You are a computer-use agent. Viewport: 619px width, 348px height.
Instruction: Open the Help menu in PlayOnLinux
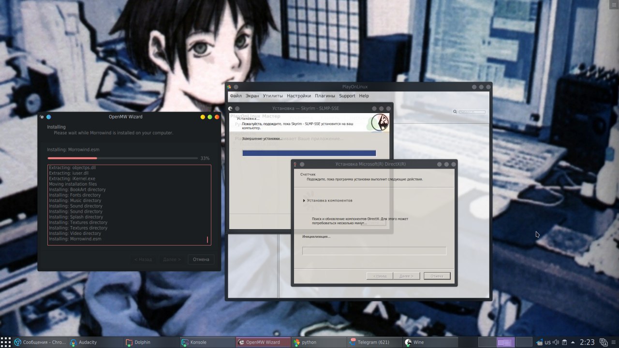364,96
